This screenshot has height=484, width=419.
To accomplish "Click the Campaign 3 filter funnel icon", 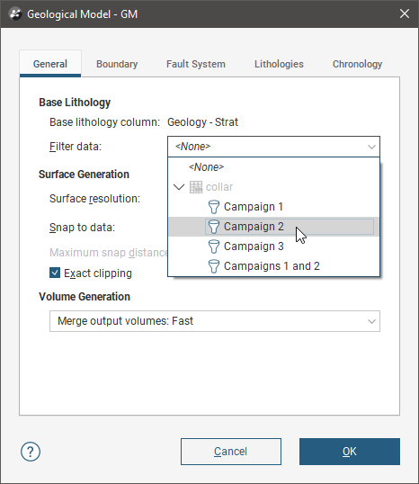I will pos(214,246).
